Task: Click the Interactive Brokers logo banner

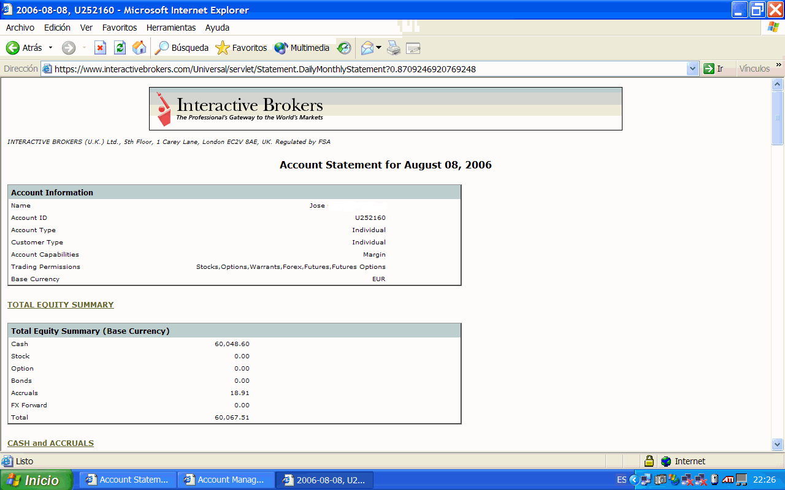Action: click(386, 108)
